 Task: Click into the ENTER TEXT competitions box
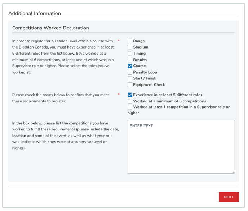[181, 147]
